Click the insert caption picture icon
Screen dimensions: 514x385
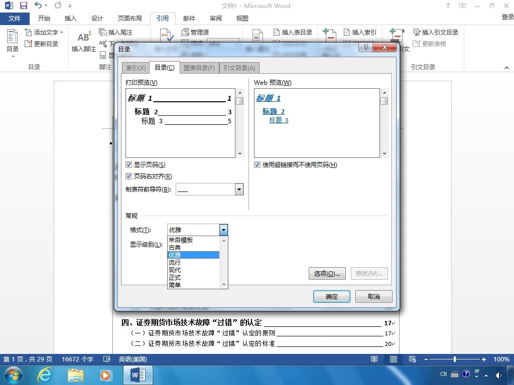point(258,36)
